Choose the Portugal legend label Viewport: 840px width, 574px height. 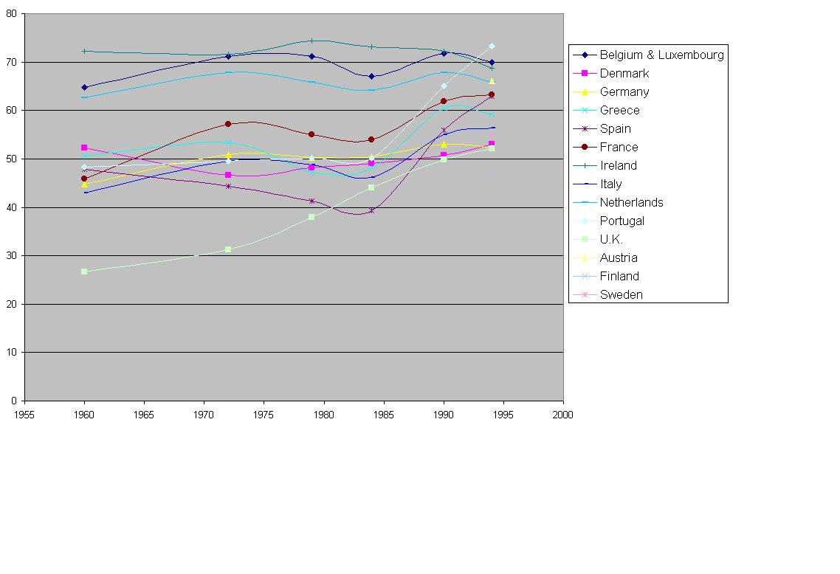coord(622,221)
